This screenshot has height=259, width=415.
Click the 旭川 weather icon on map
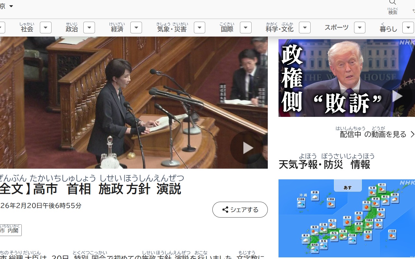click(382, 188)
